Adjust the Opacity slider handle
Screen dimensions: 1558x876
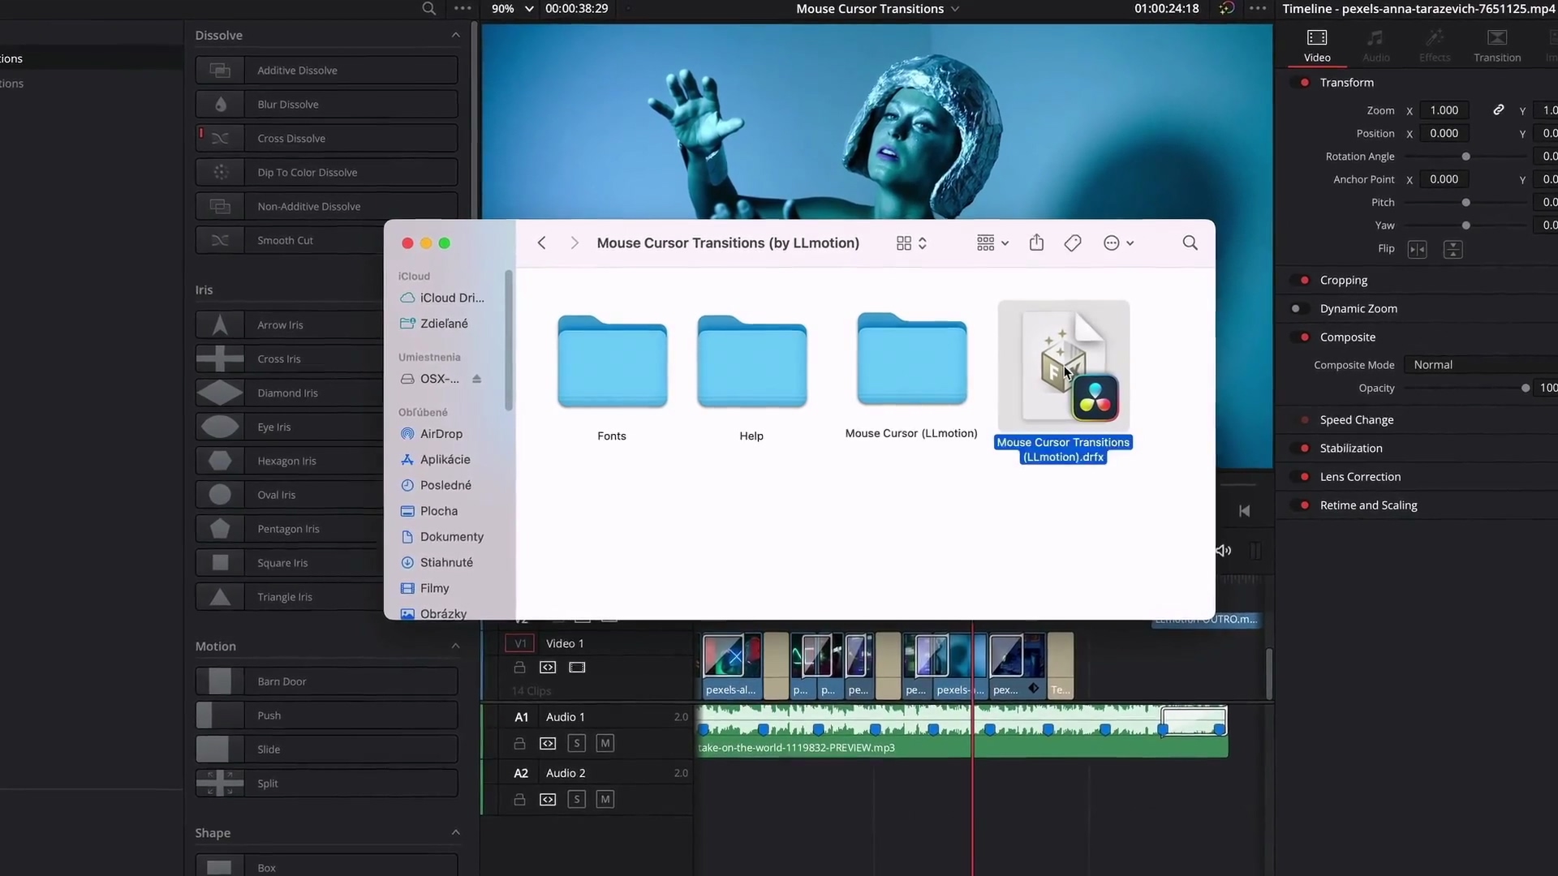coord(1526,389)
